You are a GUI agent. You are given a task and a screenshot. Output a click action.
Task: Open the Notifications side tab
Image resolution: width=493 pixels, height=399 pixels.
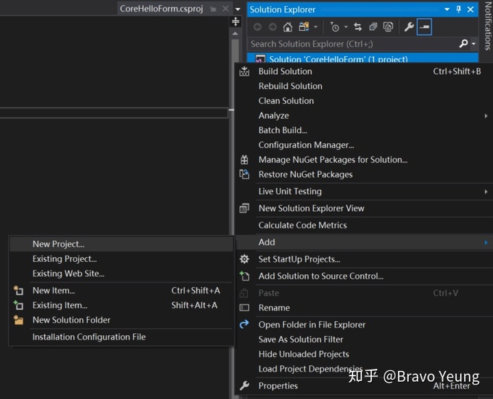click(488, 27)
